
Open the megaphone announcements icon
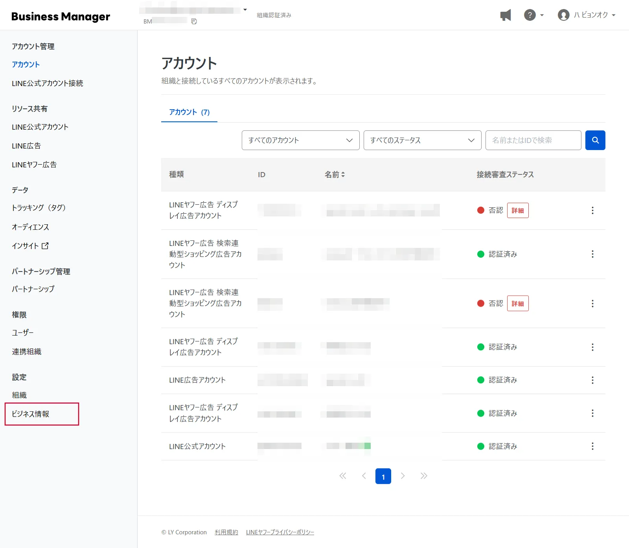(x=506, y=15)
